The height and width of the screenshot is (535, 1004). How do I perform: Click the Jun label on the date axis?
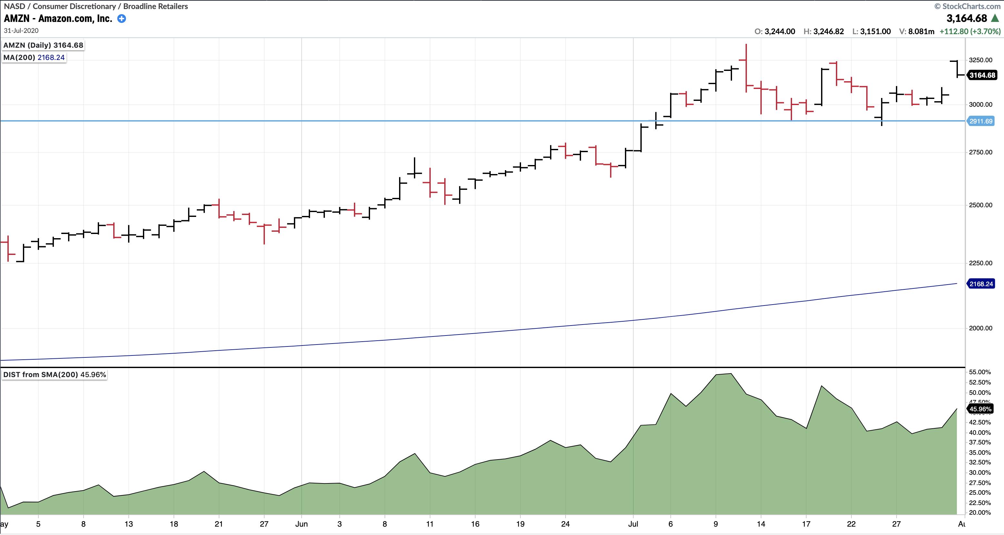pyautogui.click(x=301, y=524)
